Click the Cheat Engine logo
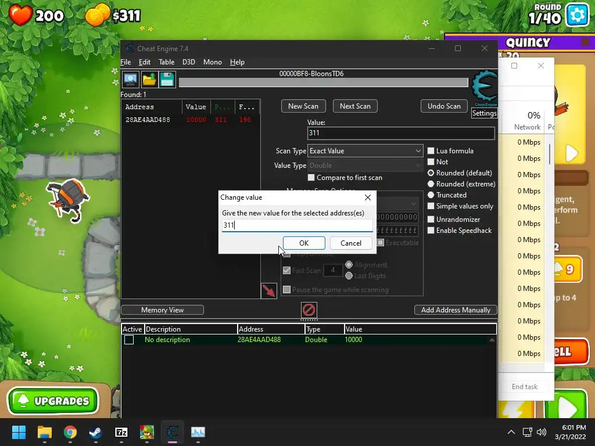 point(484,88)
